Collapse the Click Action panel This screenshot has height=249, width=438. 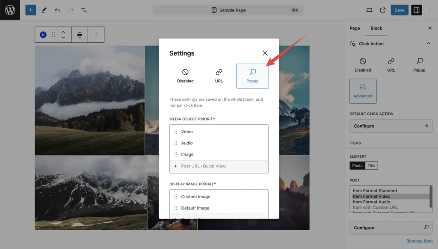click(x=428, y=44)
